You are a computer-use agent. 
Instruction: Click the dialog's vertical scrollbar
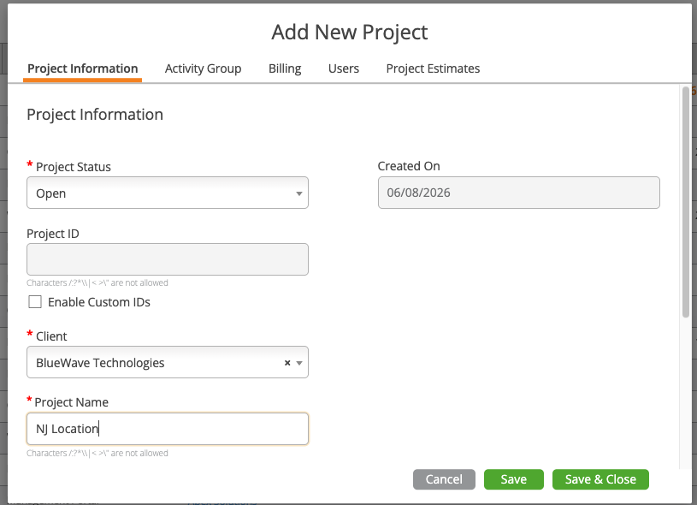(686, 202)
